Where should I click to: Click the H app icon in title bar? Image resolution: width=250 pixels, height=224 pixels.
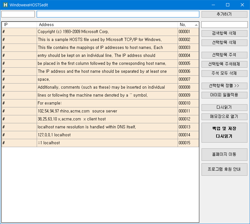tap(5, 5)
